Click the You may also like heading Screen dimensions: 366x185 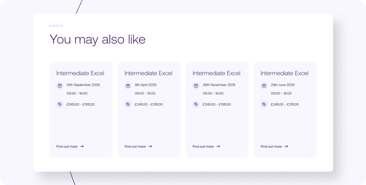pos(97,39)
